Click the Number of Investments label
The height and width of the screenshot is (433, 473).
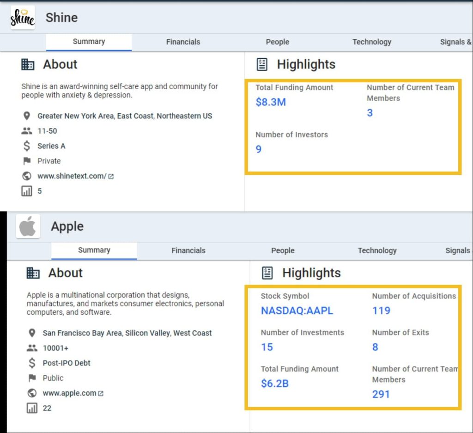[x=302, y=333]
